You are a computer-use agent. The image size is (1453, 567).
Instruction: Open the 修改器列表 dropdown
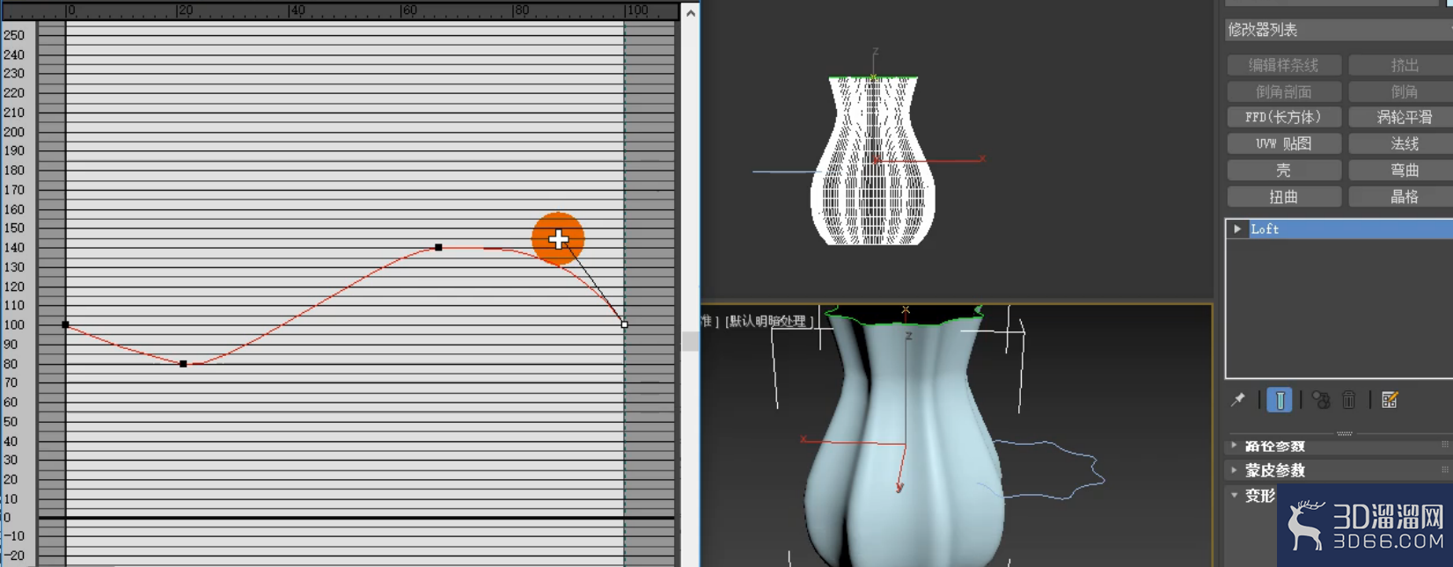click(1339, 30)
